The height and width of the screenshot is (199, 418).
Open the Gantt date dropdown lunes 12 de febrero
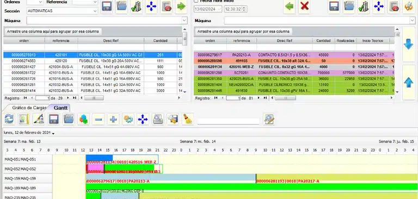(53, 133)
